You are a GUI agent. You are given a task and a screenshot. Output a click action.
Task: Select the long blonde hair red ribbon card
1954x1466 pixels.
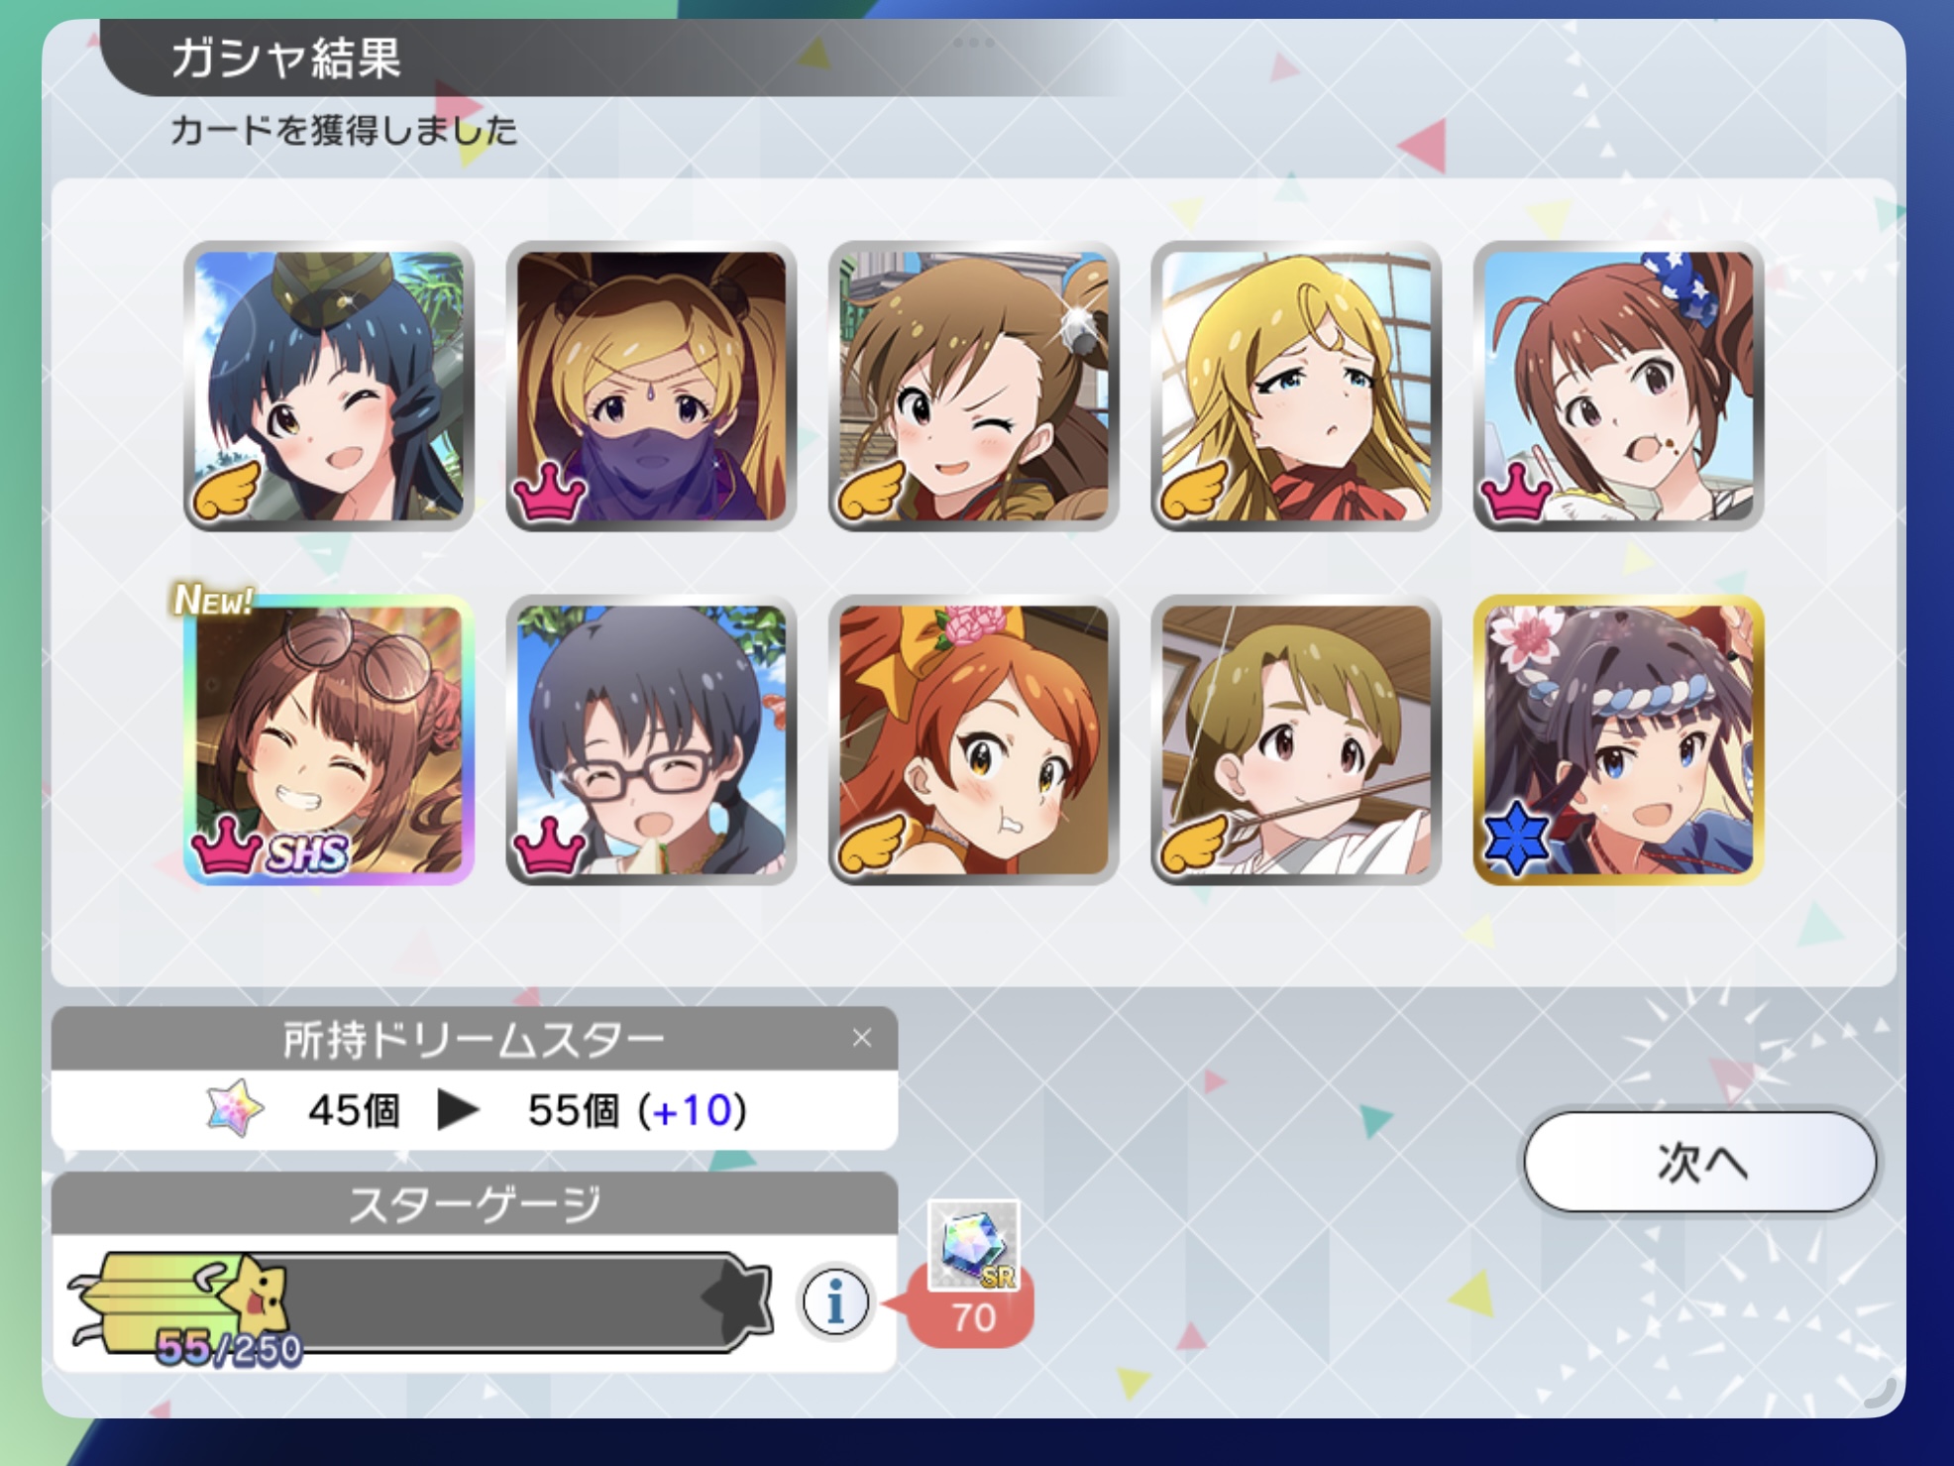click(1296, 386)
